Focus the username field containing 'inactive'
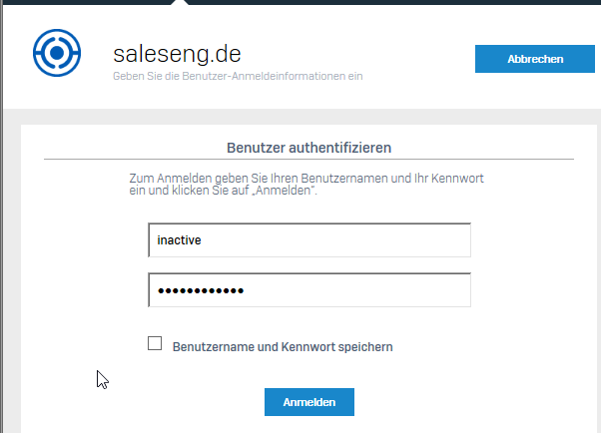This screenshot has height=433, width=601. pos(309,239)
